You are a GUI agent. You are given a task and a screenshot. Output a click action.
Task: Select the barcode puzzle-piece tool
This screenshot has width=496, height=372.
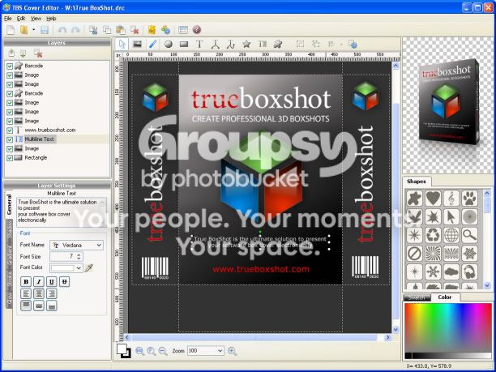pos(278,45)
